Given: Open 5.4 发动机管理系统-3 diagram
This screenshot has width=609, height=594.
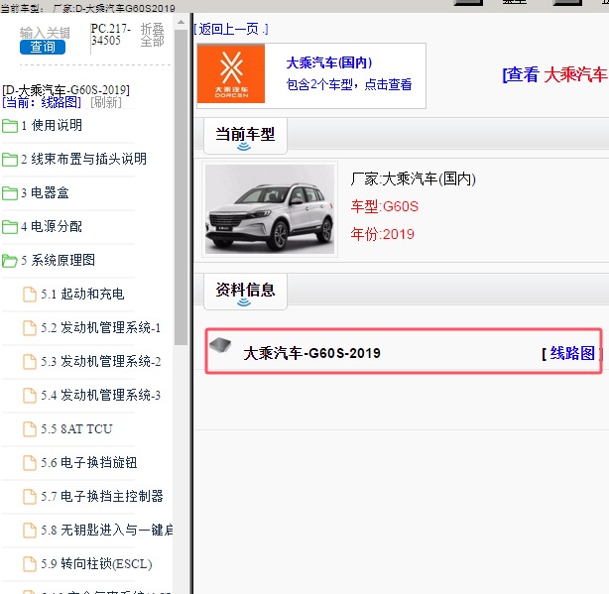Looking at the screenshot, I should click(101, 396).
